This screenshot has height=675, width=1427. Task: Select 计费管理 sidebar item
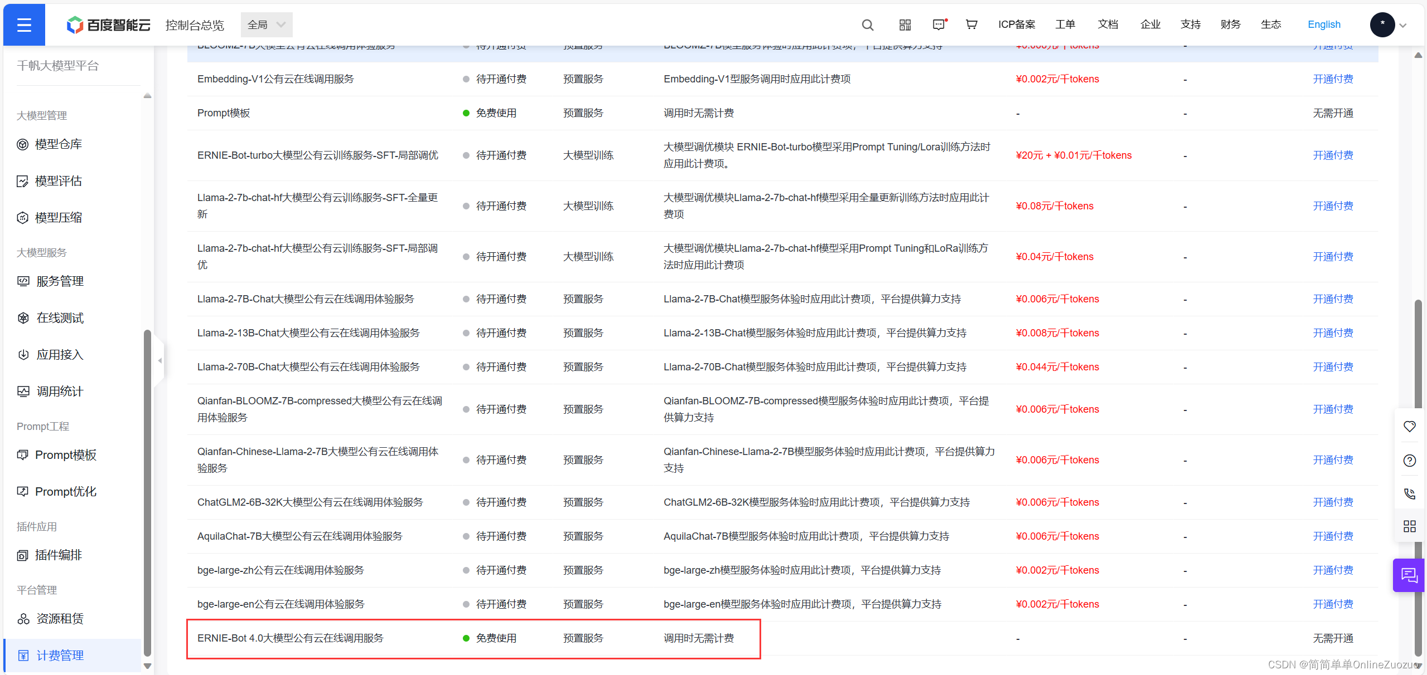(72, 656)
